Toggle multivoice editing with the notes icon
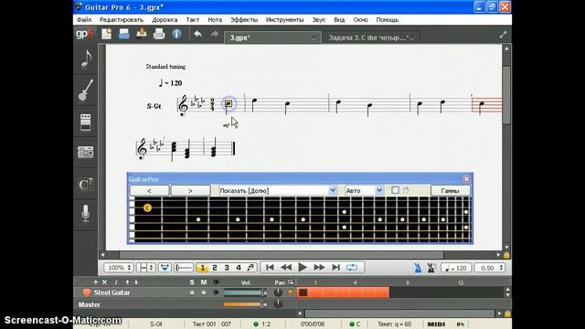Image resolution: width=585 pixels, height=329 pixels. [251, 268]
